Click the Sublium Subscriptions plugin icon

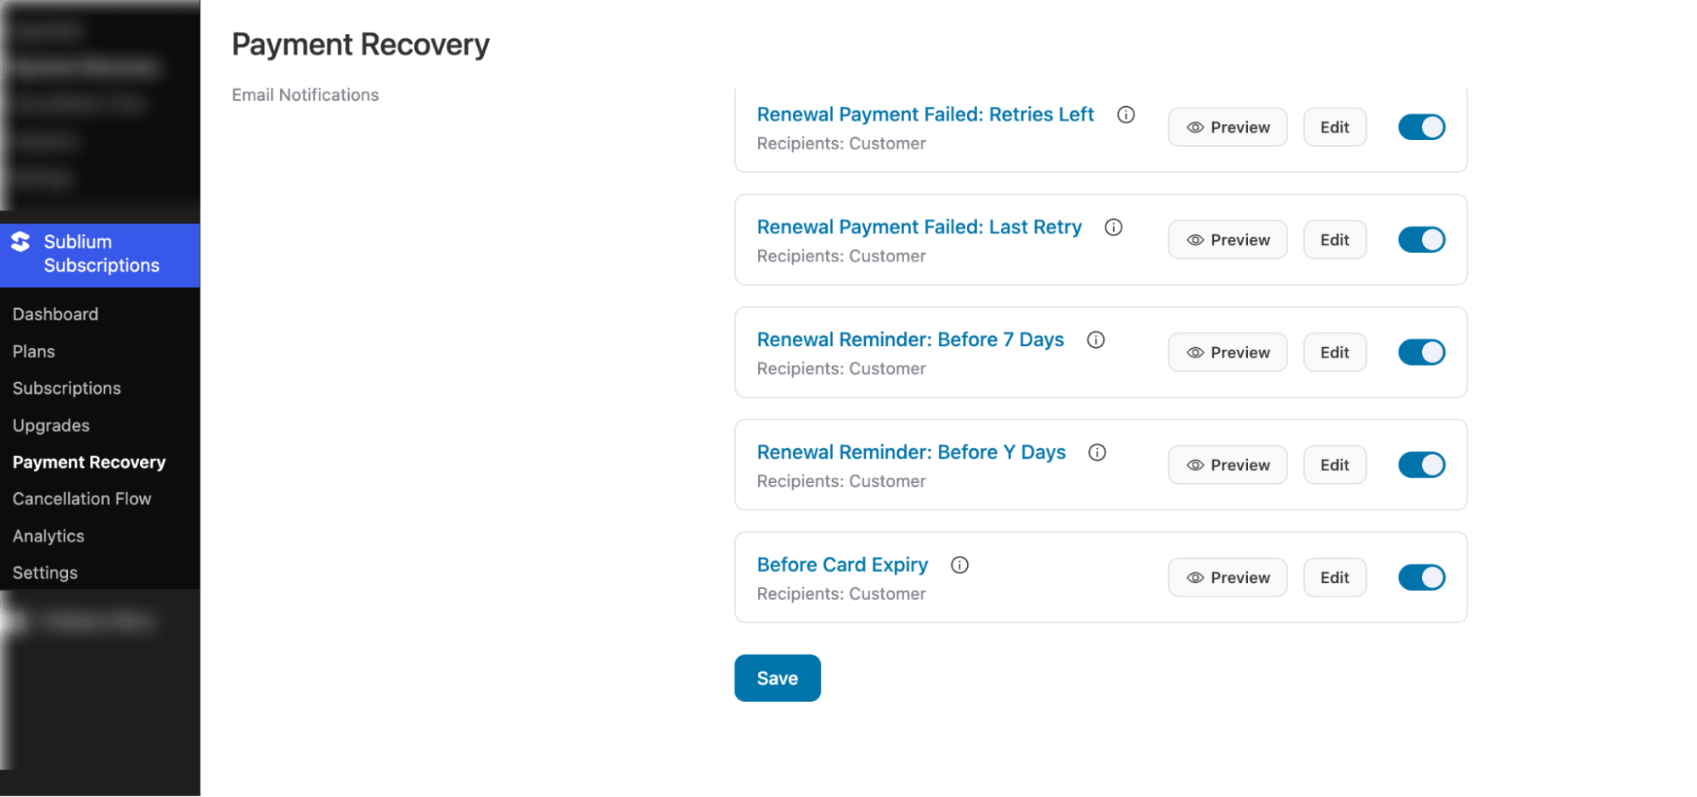click(x=20, y=242)
